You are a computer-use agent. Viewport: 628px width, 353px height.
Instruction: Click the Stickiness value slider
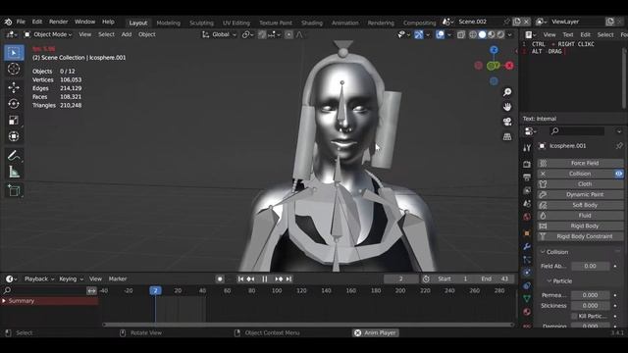pyautogui.click(x=591, y=305)
